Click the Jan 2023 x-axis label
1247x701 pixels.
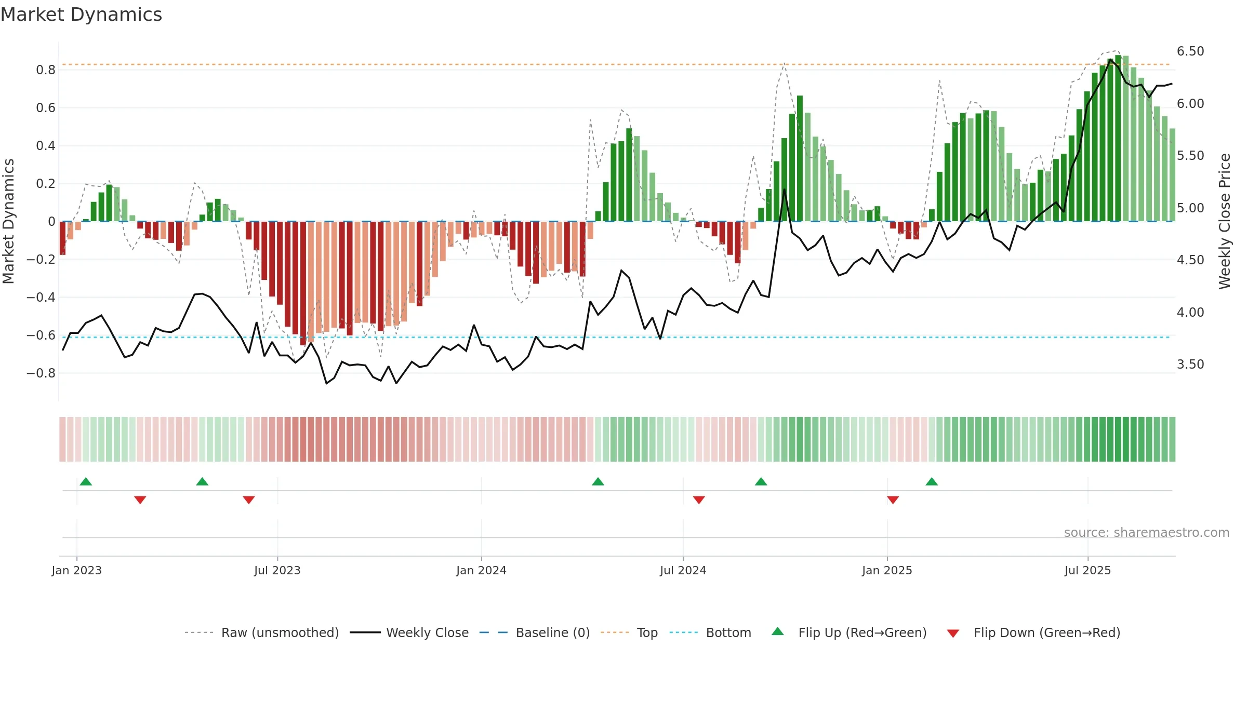pyautogui.click(x=77, y=570)
